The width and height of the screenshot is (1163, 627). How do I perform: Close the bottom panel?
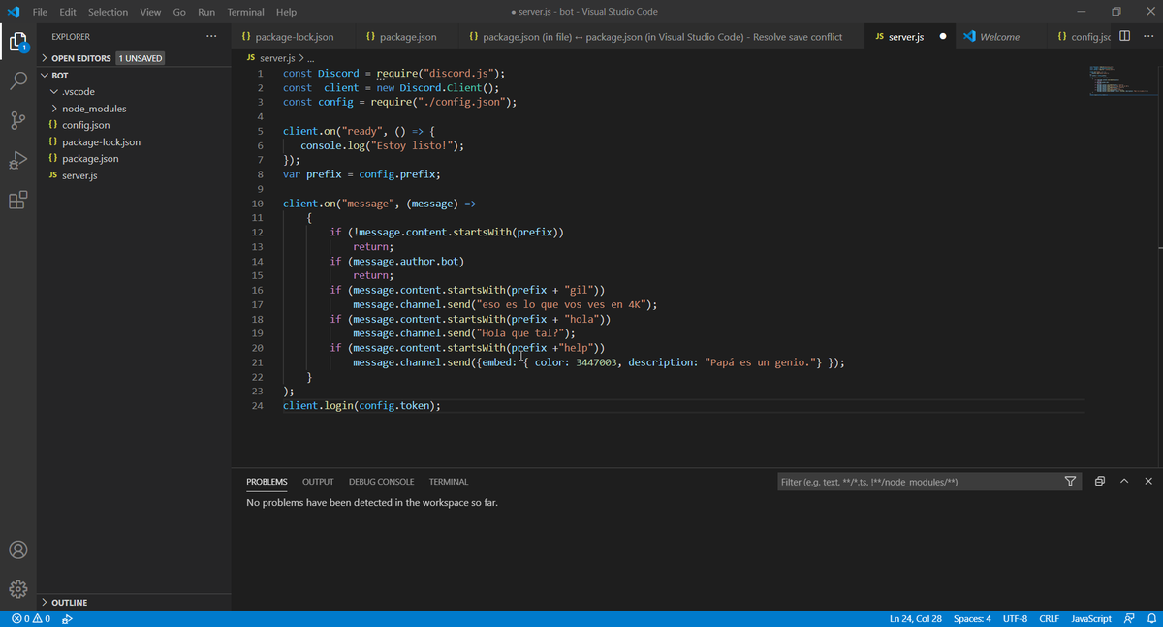[1148, 482]
